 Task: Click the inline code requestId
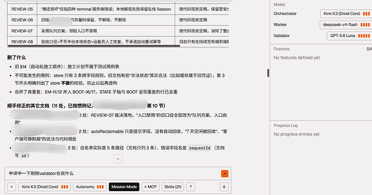click(x=199, y=148)
